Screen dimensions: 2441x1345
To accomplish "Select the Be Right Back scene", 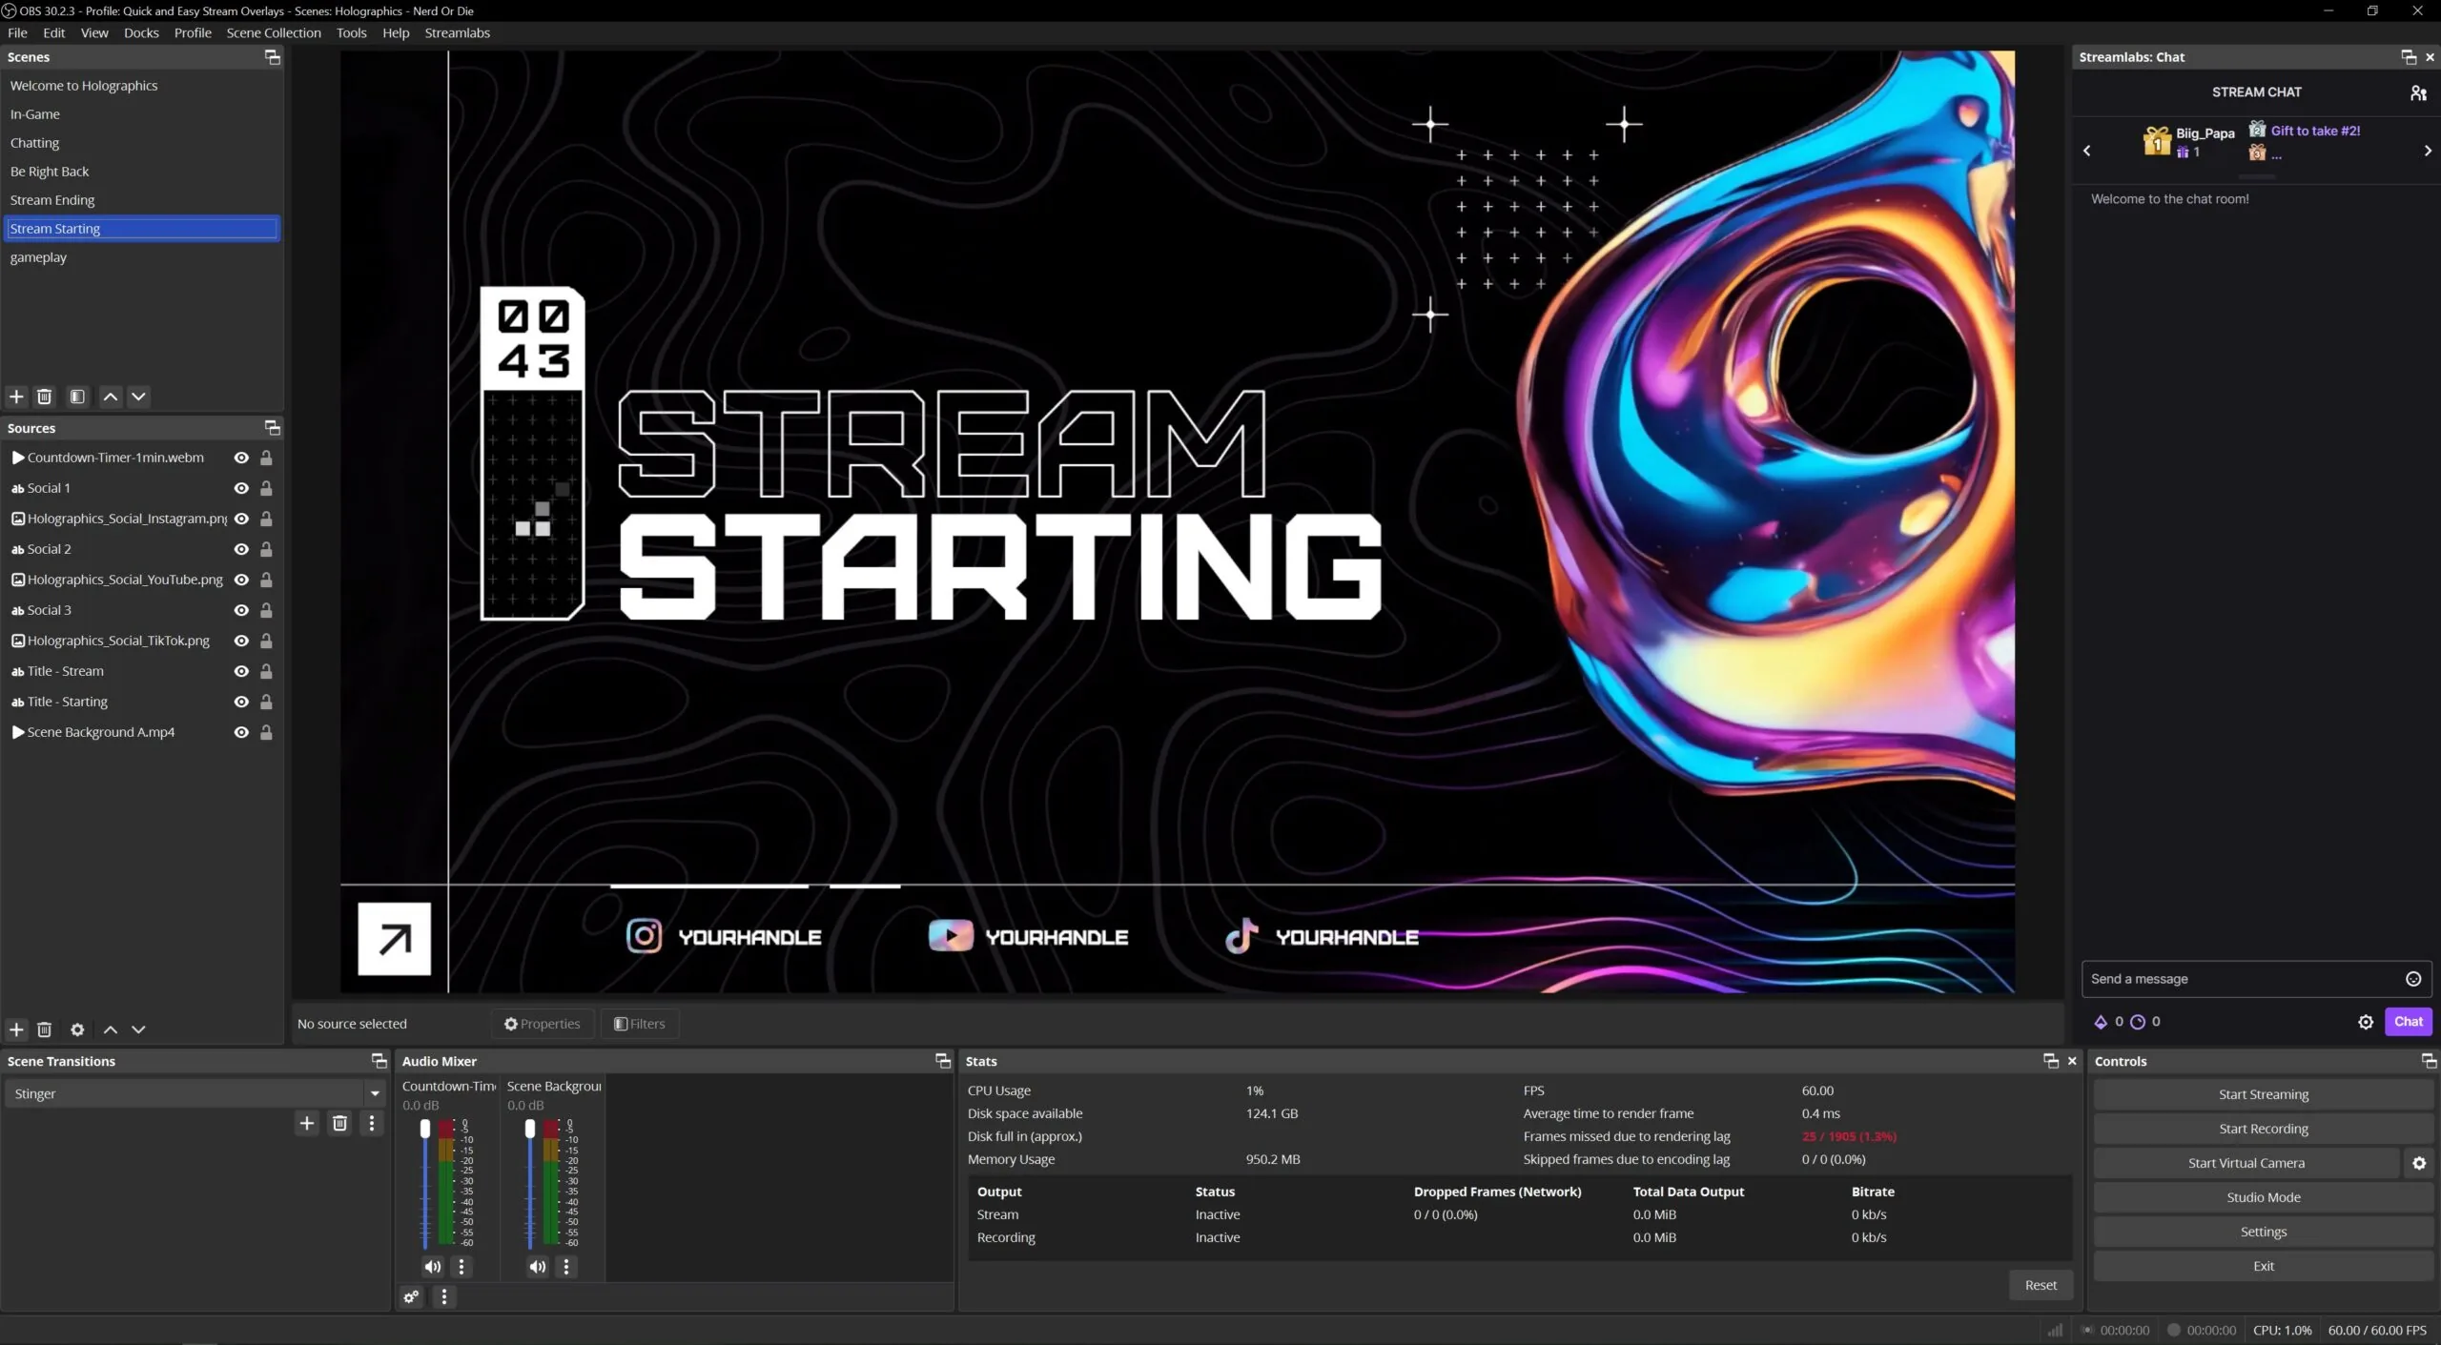I will pos(141,172).
